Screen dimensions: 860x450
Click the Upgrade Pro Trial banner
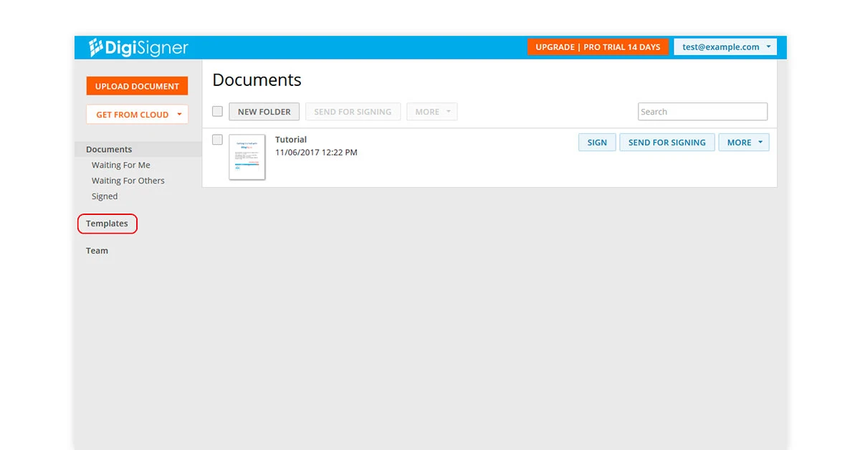[x=598, y=47]
